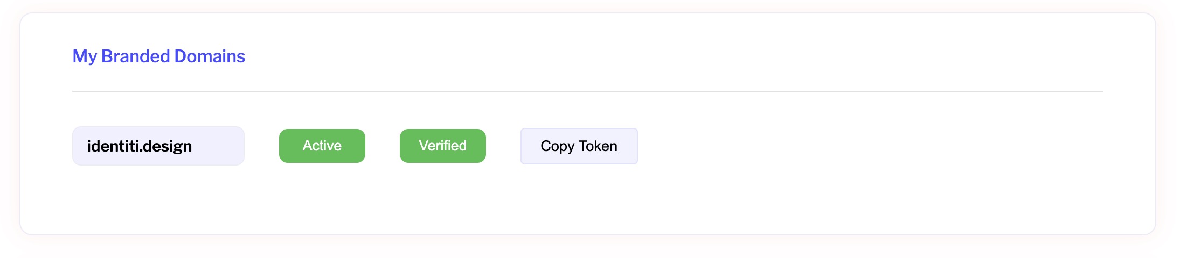Hit Copy Token beside the Verified badge
Screen dimensions: 1180x258
(x=579, y=146)
